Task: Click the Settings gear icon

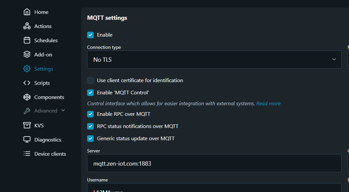Action: [27, 69]
